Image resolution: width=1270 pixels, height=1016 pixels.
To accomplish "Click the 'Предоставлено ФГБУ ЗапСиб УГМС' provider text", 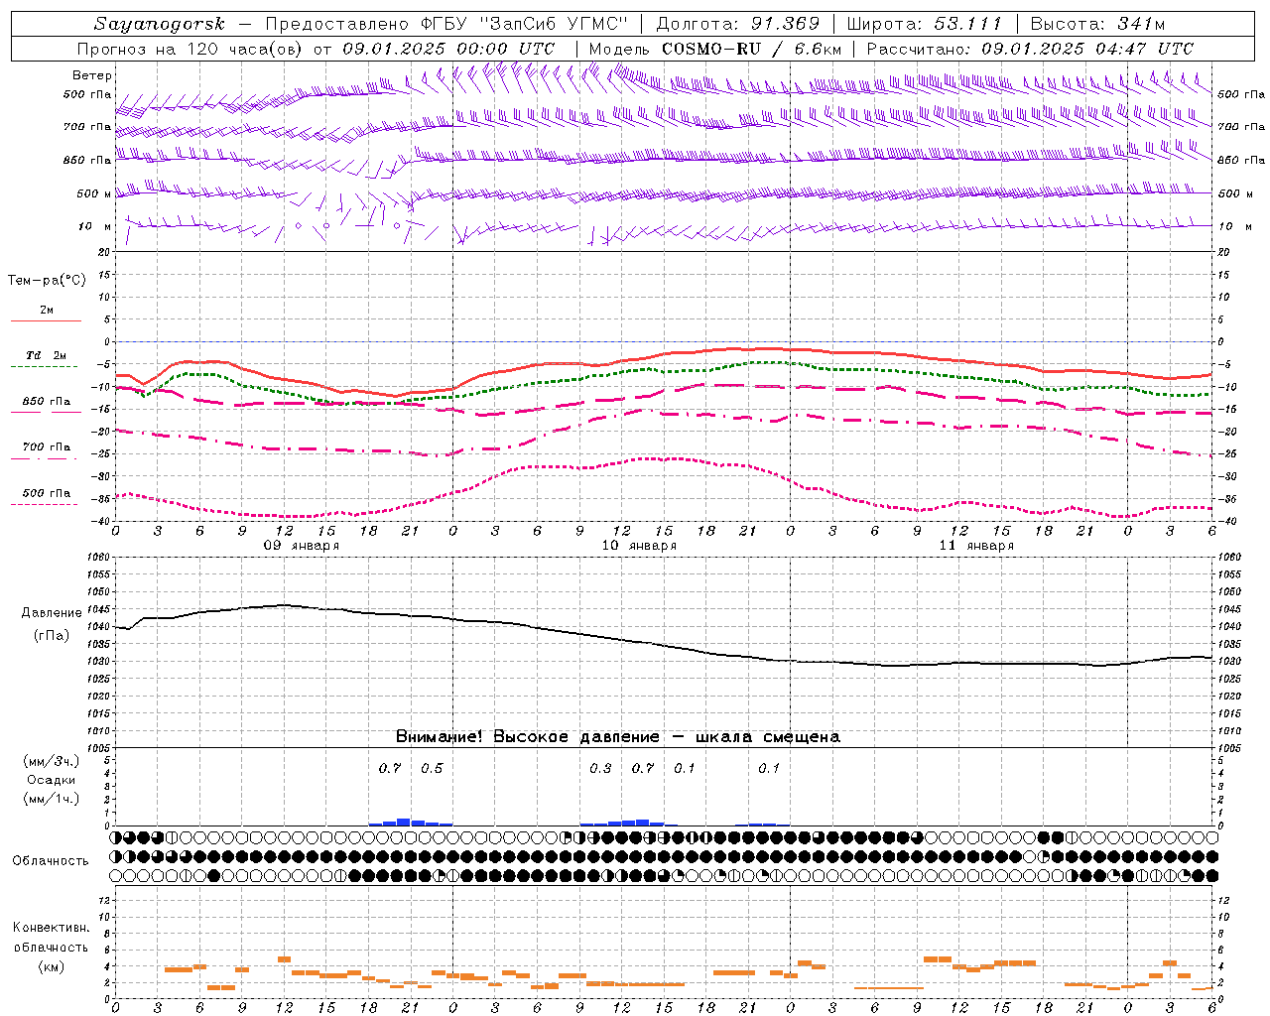I will (x=445, y=24).
